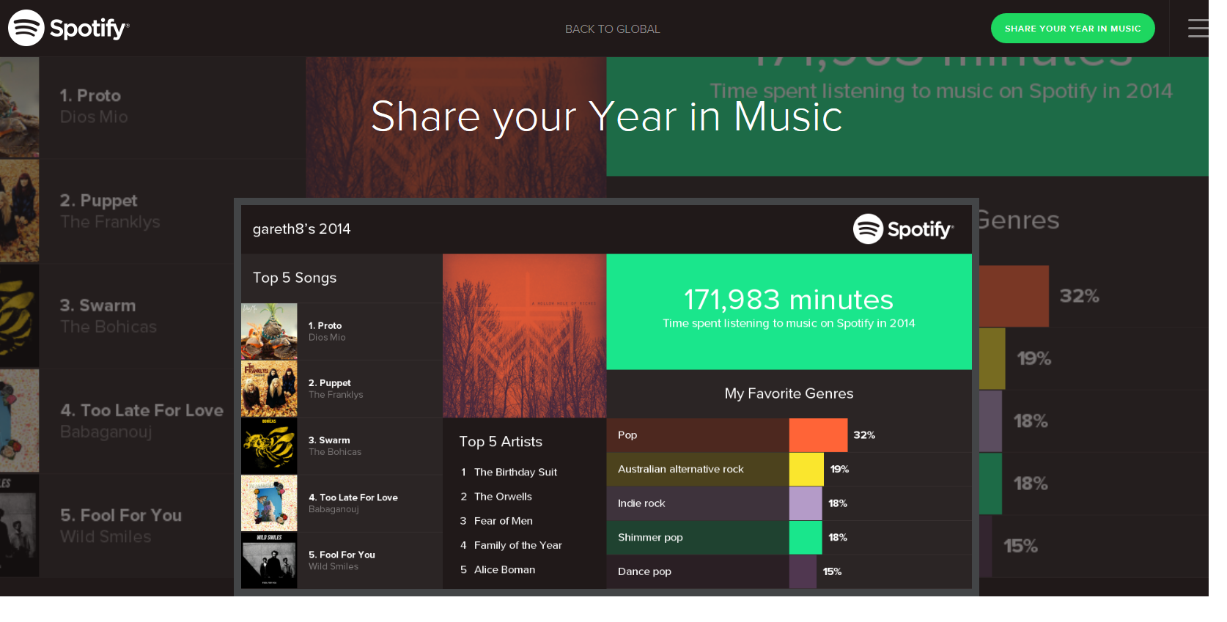Click the orange Pop genre bar
Screen dimensions: 1227x622
coord(818,435)
